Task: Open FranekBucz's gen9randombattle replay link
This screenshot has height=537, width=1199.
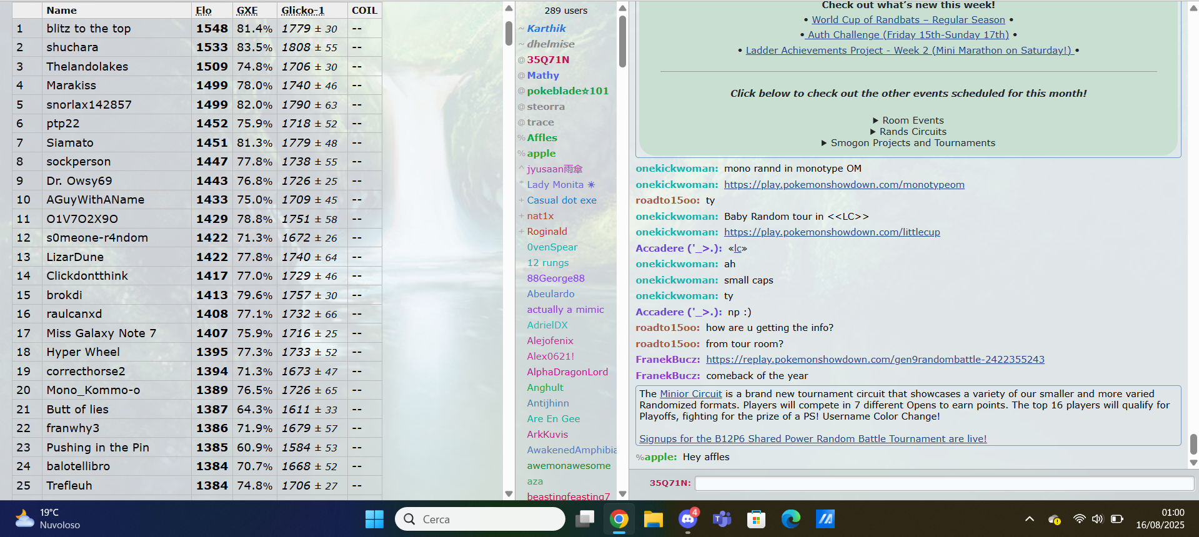Action: pos(875,360)
